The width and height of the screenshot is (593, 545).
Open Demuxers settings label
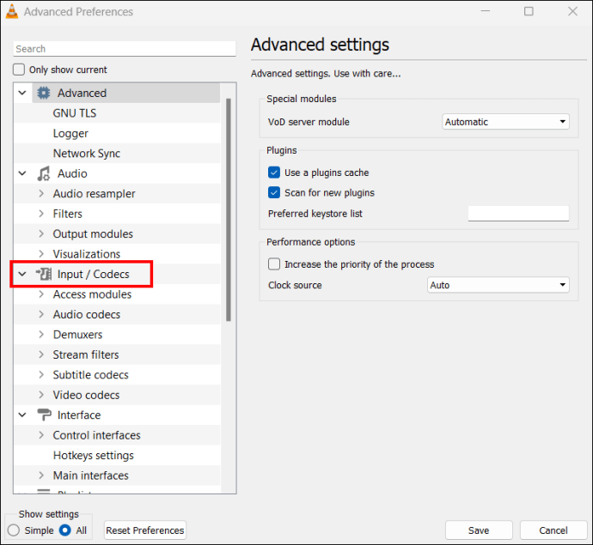[x=77, y=334]
